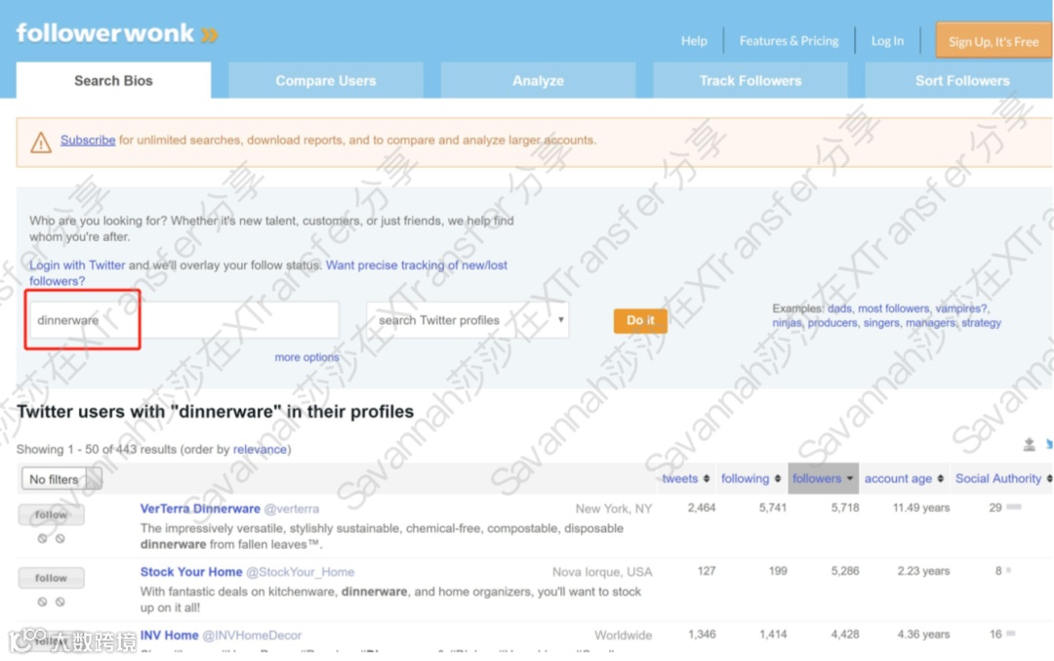Click the 'Nova Iorque, USA' location text

pyautogui.click(x=602, y=572)
